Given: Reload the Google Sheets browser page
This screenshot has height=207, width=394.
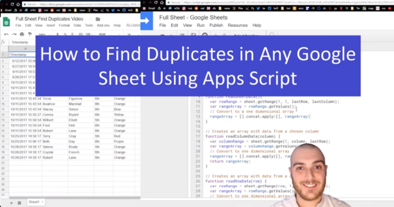Looking at the screenshot, I should coord(12,4).
